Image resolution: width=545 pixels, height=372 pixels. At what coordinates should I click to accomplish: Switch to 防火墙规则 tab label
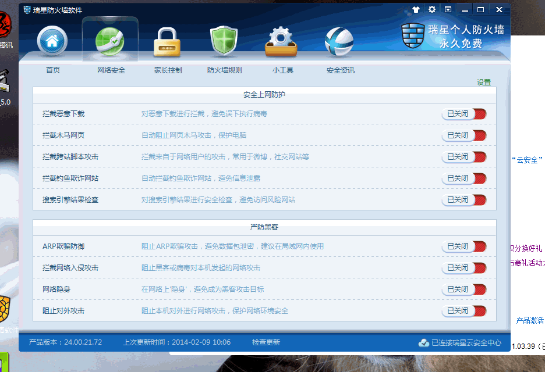click(x=225, y=70)
